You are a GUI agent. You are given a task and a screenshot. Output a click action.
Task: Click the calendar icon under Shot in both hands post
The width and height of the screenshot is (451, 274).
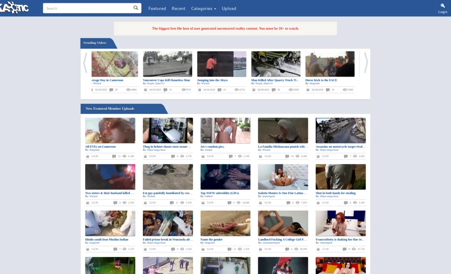[318, 203]
